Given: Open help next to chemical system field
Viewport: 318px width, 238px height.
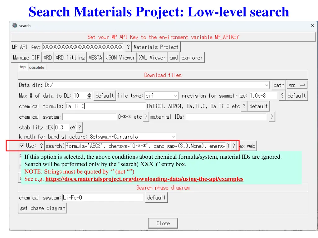Looking at the screenshot, I should [x=146, y=117].
